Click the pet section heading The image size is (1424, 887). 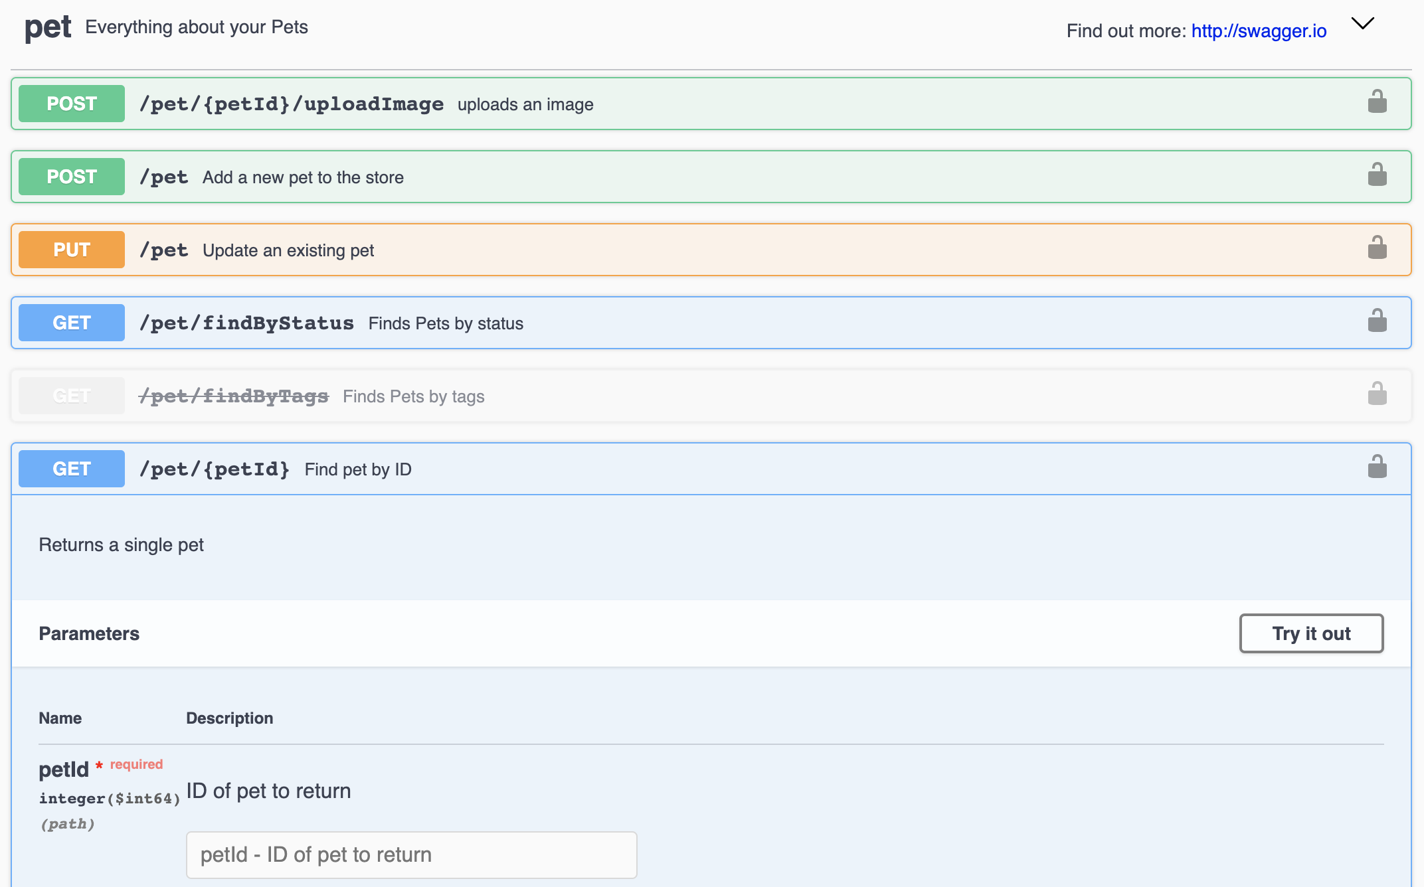click(x=47, y=27)
